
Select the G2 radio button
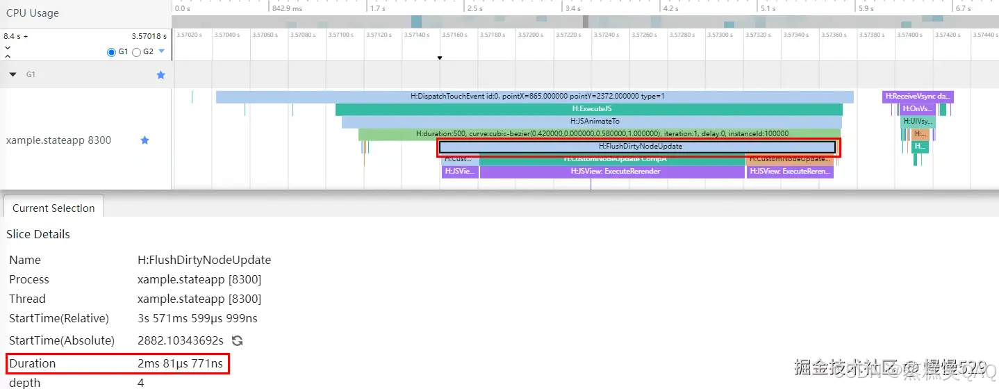tap(136, 52)
